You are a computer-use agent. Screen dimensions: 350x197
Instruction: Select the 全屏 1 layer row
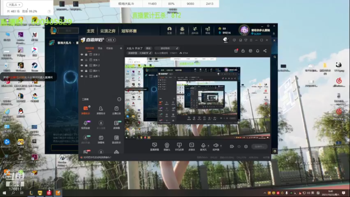pos(101,76)
